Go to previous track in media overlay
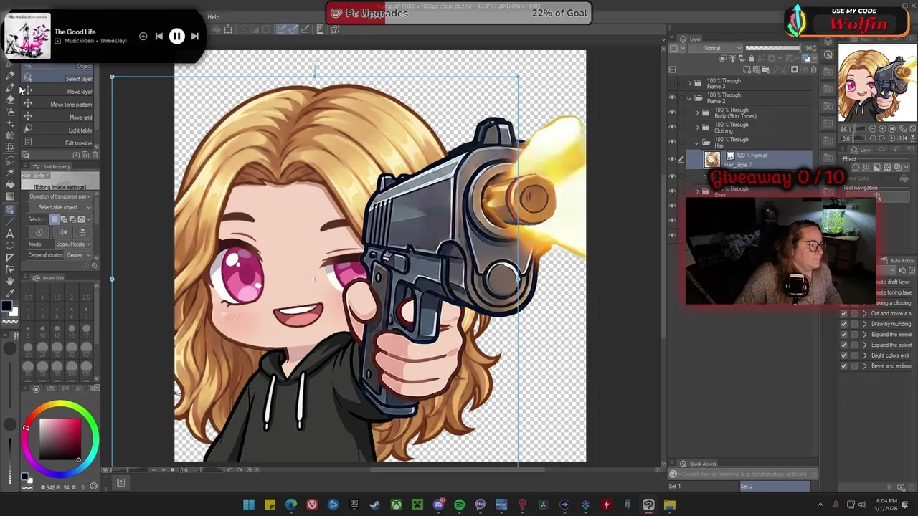The width and height of the screenshot is (918, 516). (x=158, y=36)
